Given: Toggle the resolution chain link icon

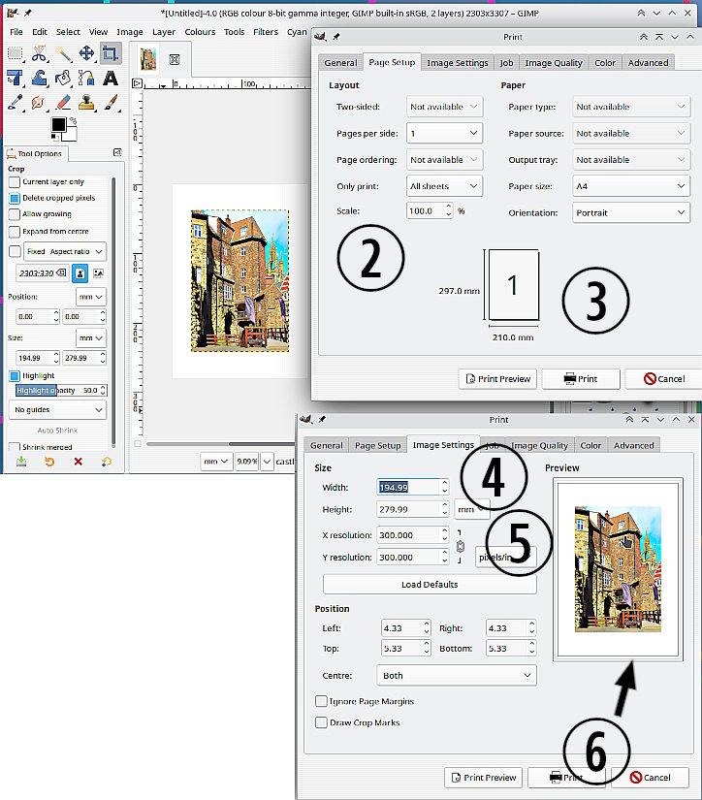Looking at the screenshot, I should tap(461, 547).
